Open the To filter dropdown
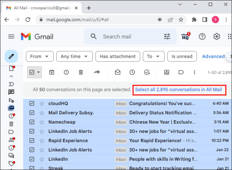This screenshot has width=232, height=170. (154, 56)
